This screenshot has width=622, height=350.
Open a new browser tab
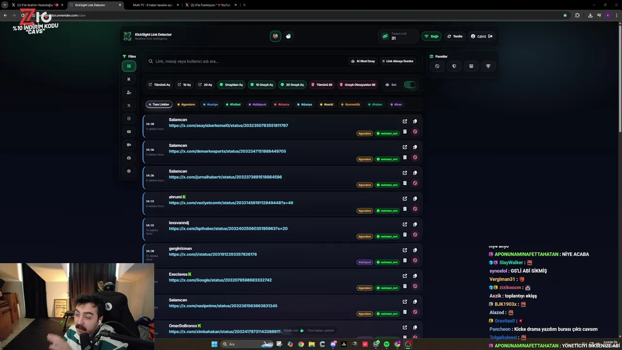click(244, 5)
